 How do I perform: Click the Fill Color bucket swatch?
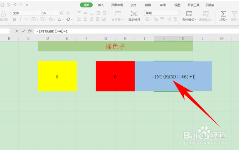[51, 19]
